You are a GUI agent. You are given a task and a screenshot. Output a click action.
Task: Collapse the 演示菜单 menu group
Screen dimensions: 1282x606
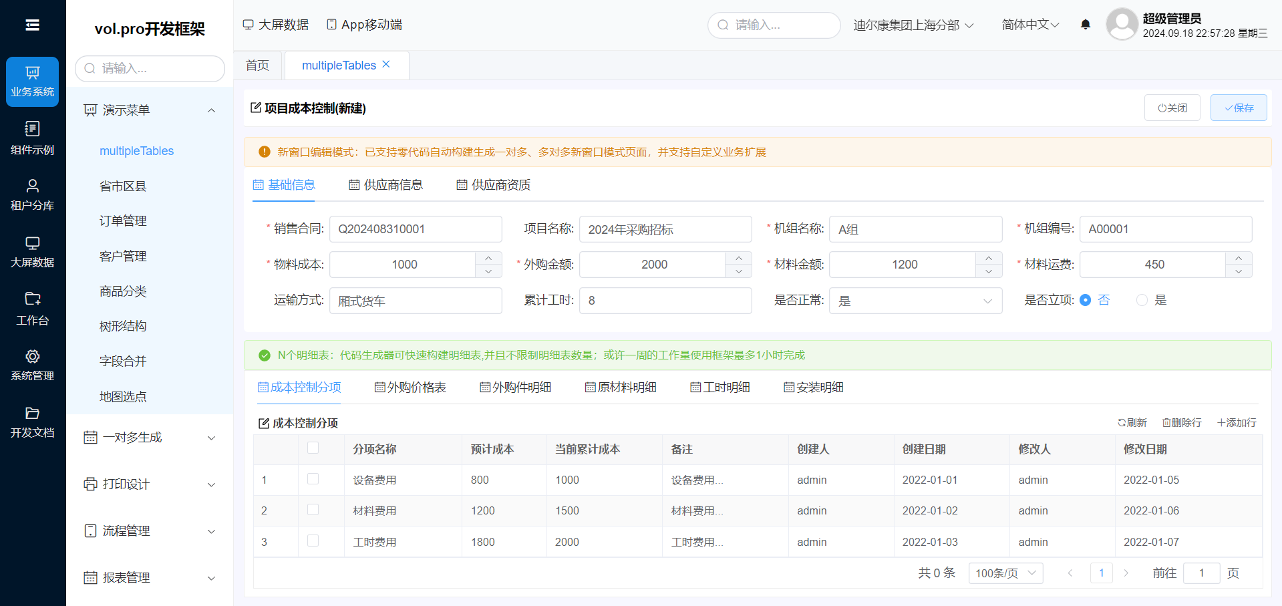(x=150, y=110)
